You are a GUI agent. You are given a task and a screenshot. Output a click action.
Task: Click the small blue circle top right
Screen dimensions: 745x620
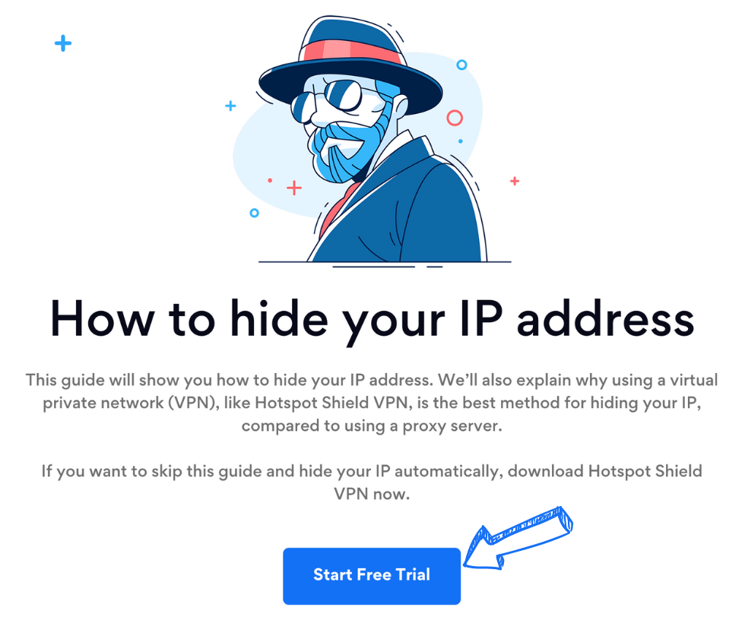click(461, 65)
